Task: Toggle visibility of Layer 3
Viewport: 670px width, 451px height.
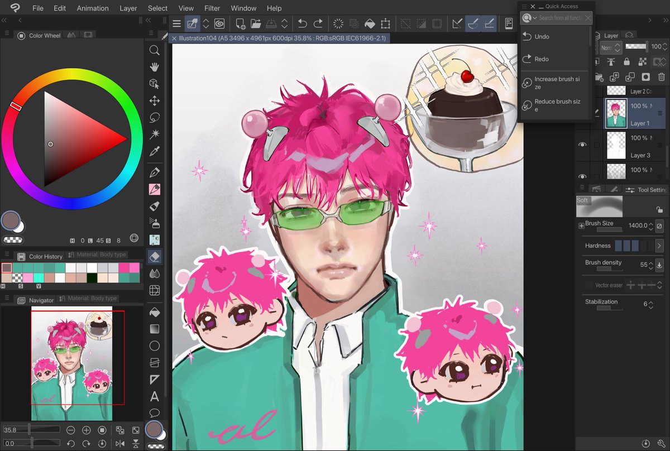Action: 582,145
